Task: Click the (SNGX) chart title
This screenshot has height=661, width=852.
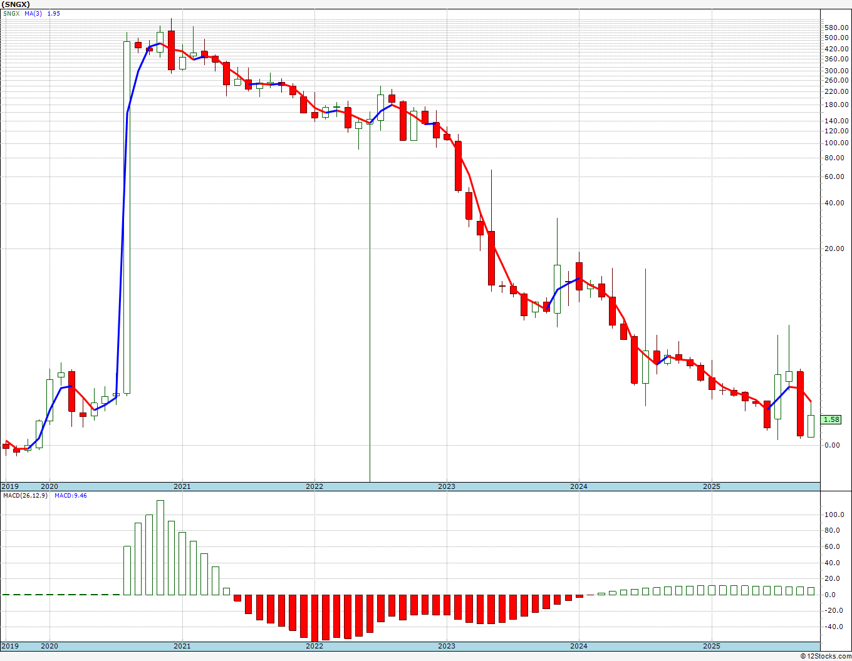Action: tap(14, 4)
